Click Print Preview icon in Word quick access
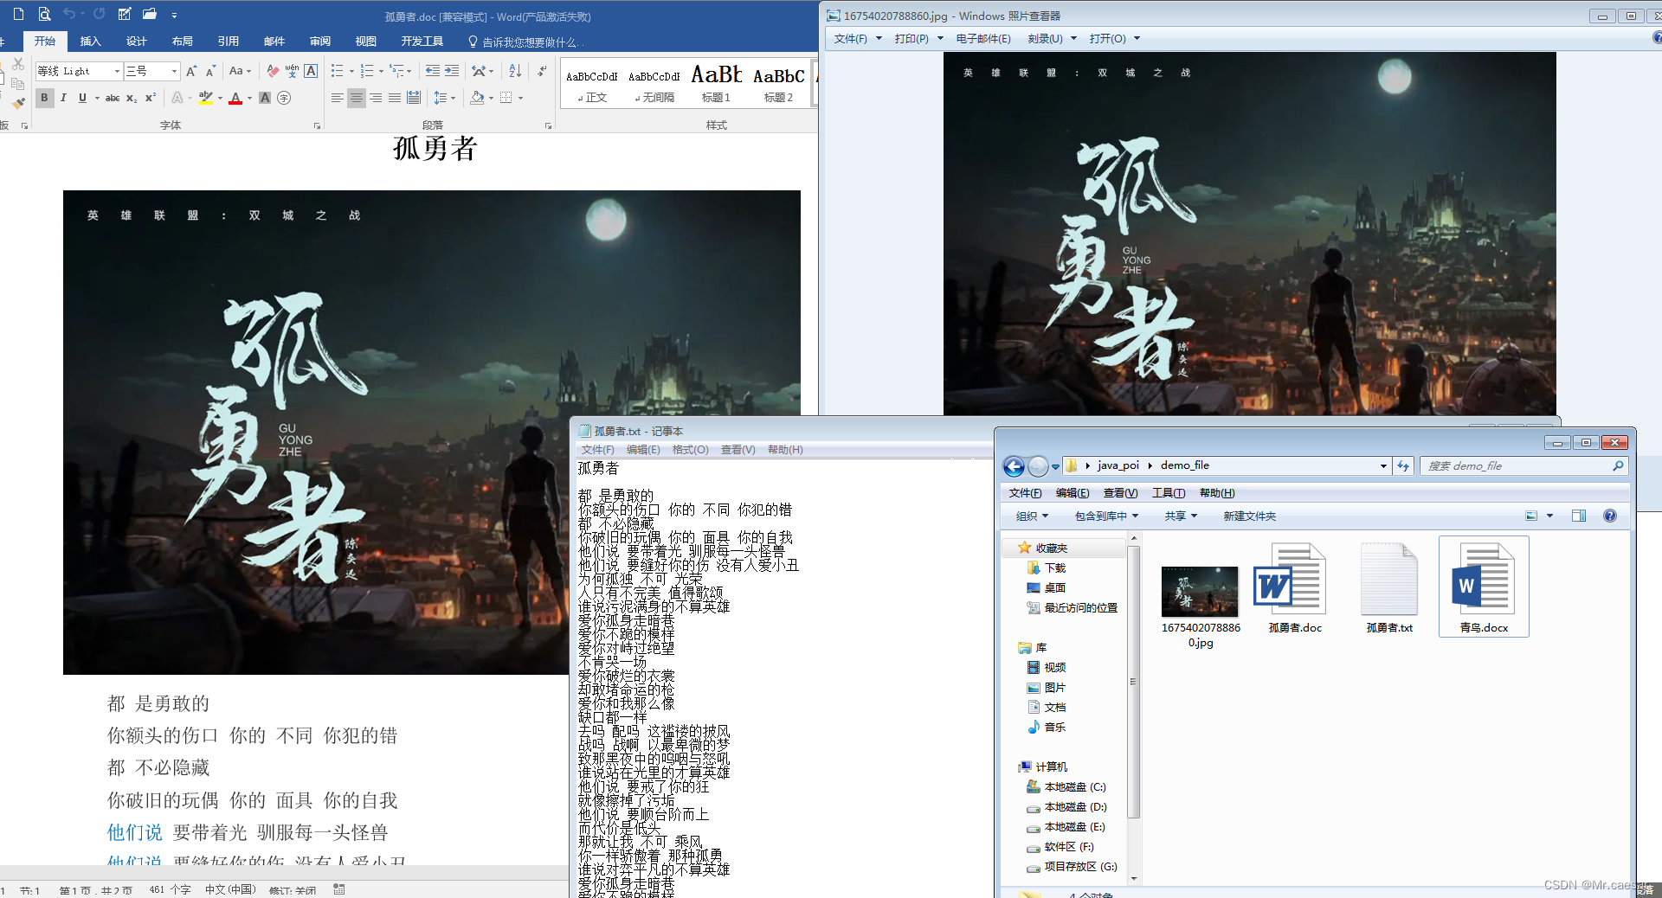This screenshot has height=898, width=1662. pos(44,14)
